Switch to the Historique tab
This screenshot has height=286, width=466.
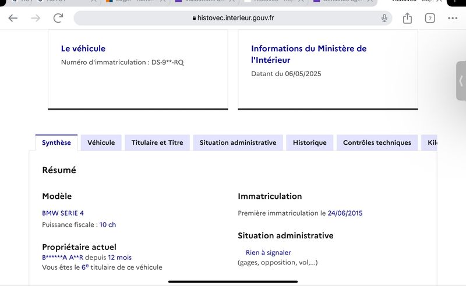click(x=310, y=142)
